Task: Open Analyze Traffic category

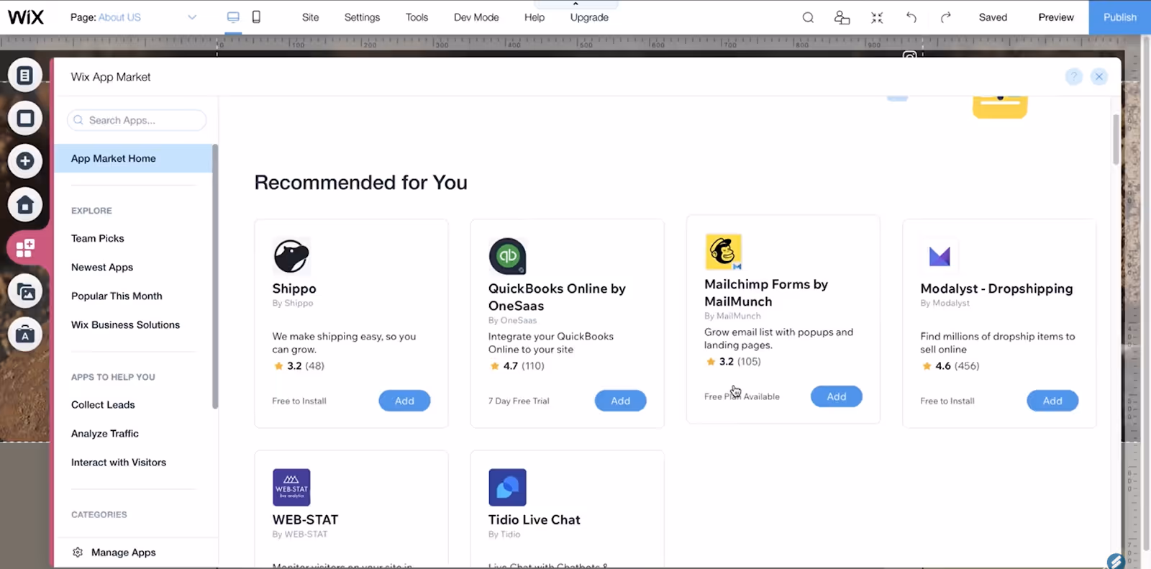Action: [105, 433]
